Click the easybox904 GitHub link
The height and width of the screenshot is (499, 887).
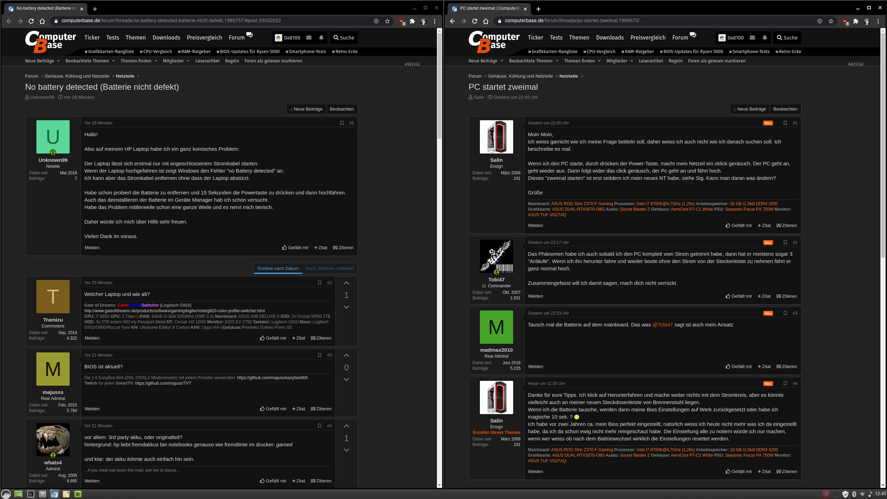pos(272,378)
